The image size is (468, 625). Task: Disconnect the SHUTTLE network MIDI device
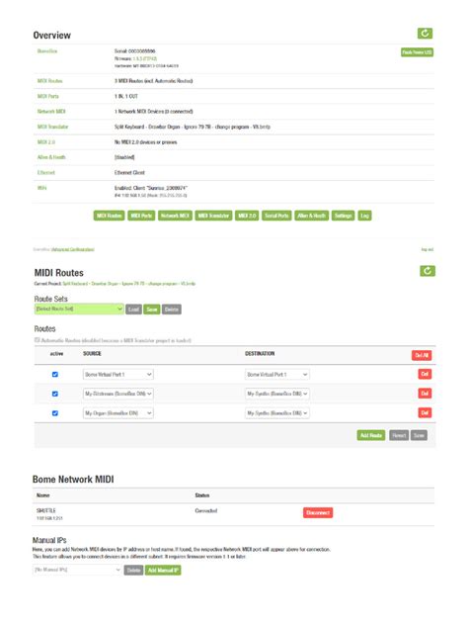(x=318, y=512)
